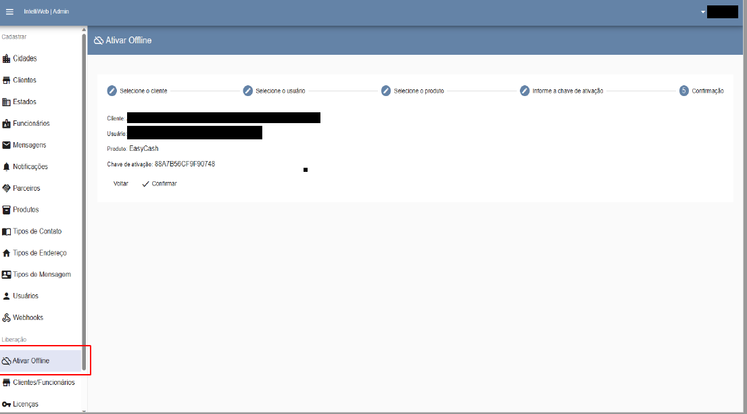Click the sidebar vertical scrollbar

pyautogui.click(x=84, y=203)
